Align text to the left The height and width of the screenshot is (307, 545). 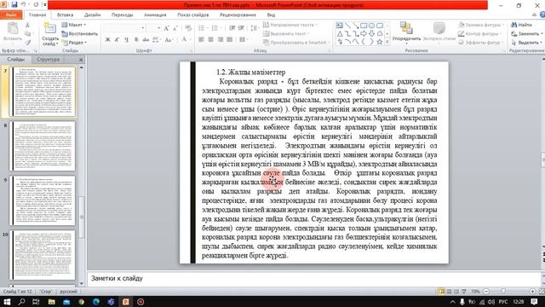[201, 40]
